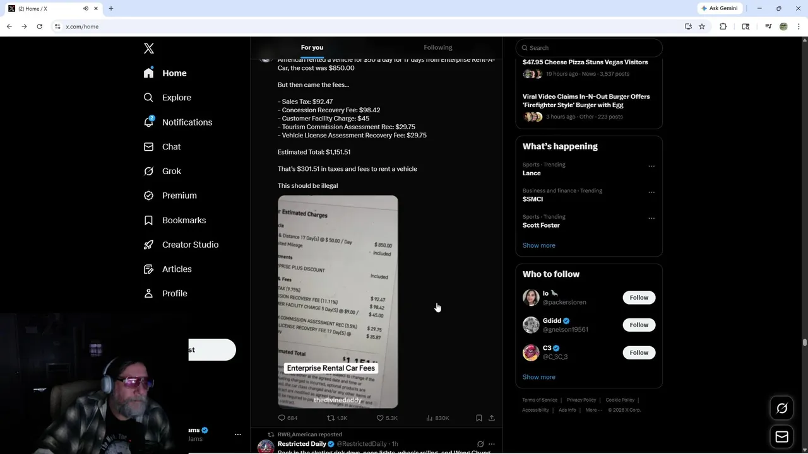Open the Lance trending topic

pyautogui.click(x=532, y=173)
